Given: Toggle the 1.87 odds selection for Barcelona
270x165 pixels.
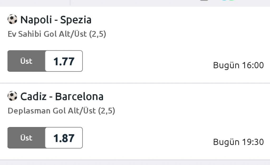Looking at the screenshot, I should click(64, 138).
